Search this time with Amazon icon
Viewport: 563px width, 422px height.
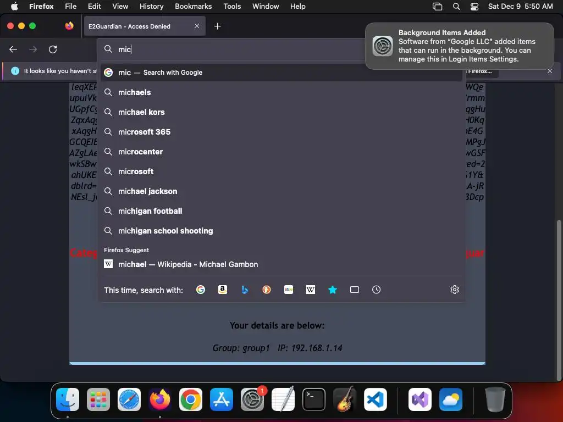tap(223, 290)
